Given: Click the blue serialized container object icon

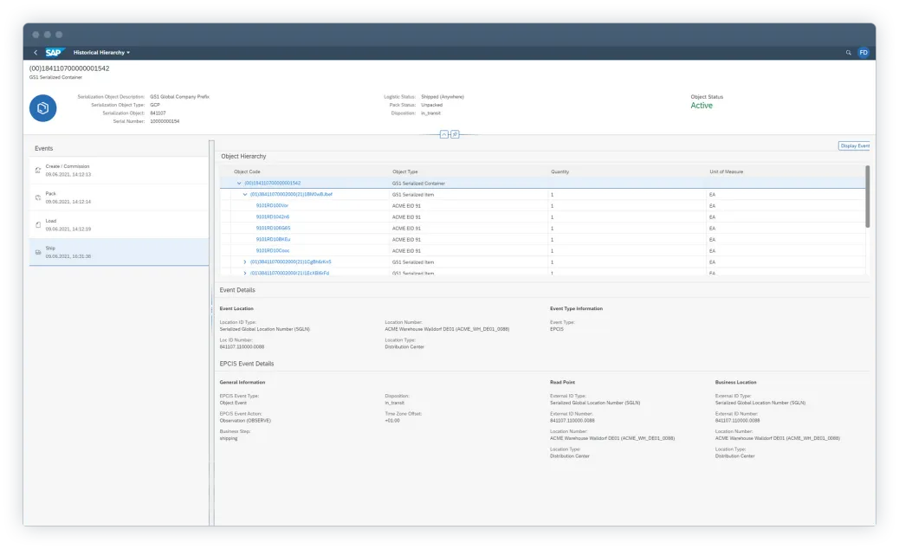Looking at the screenshot, I should 43,108.
